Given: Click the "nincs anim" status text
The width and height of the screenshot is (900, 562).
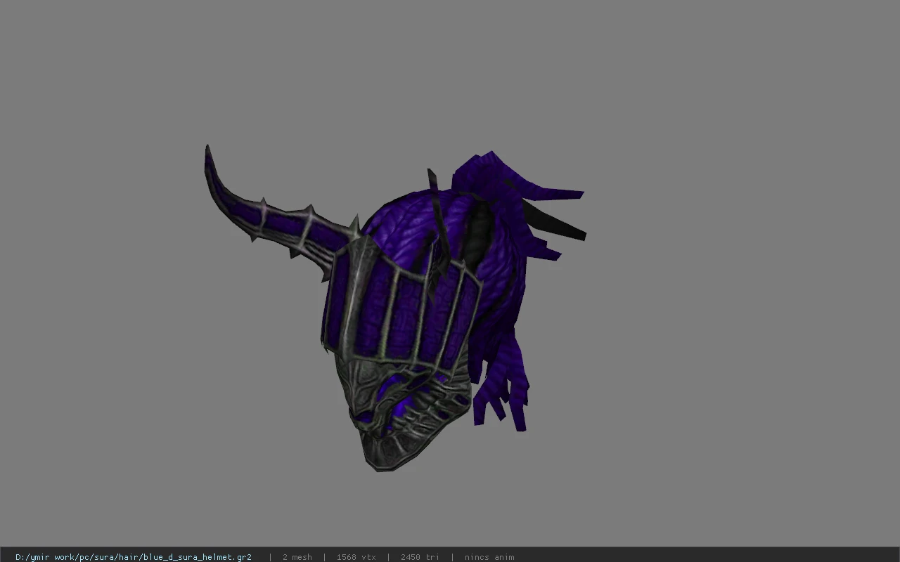Looking at the screenshot, I should 489,557.
